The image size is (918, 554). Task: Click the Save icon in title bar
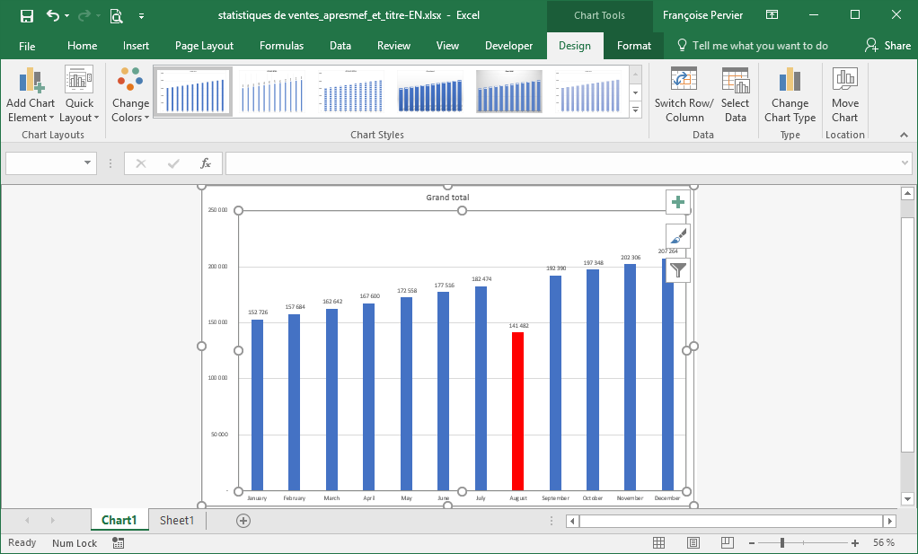pyautogui.click(x=27, y=15)
